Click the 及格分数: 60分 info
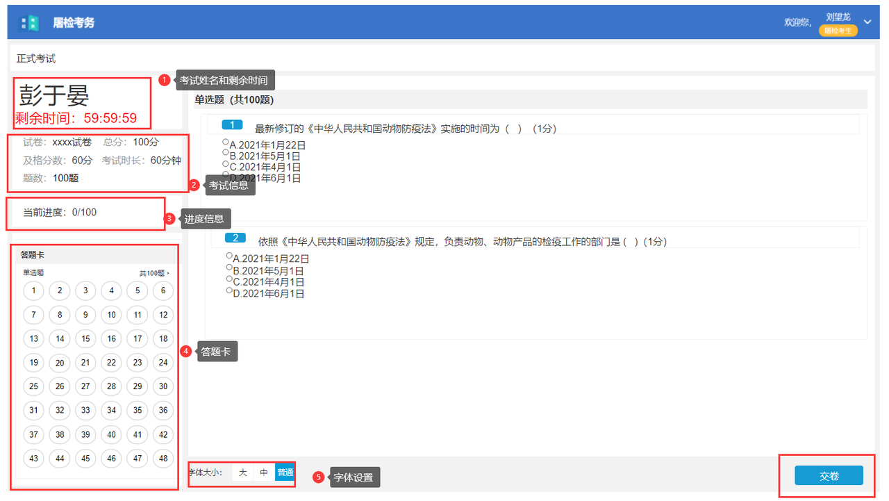This screenshot has height=501, width=889. pyautogui.click(x=58, y=161)
